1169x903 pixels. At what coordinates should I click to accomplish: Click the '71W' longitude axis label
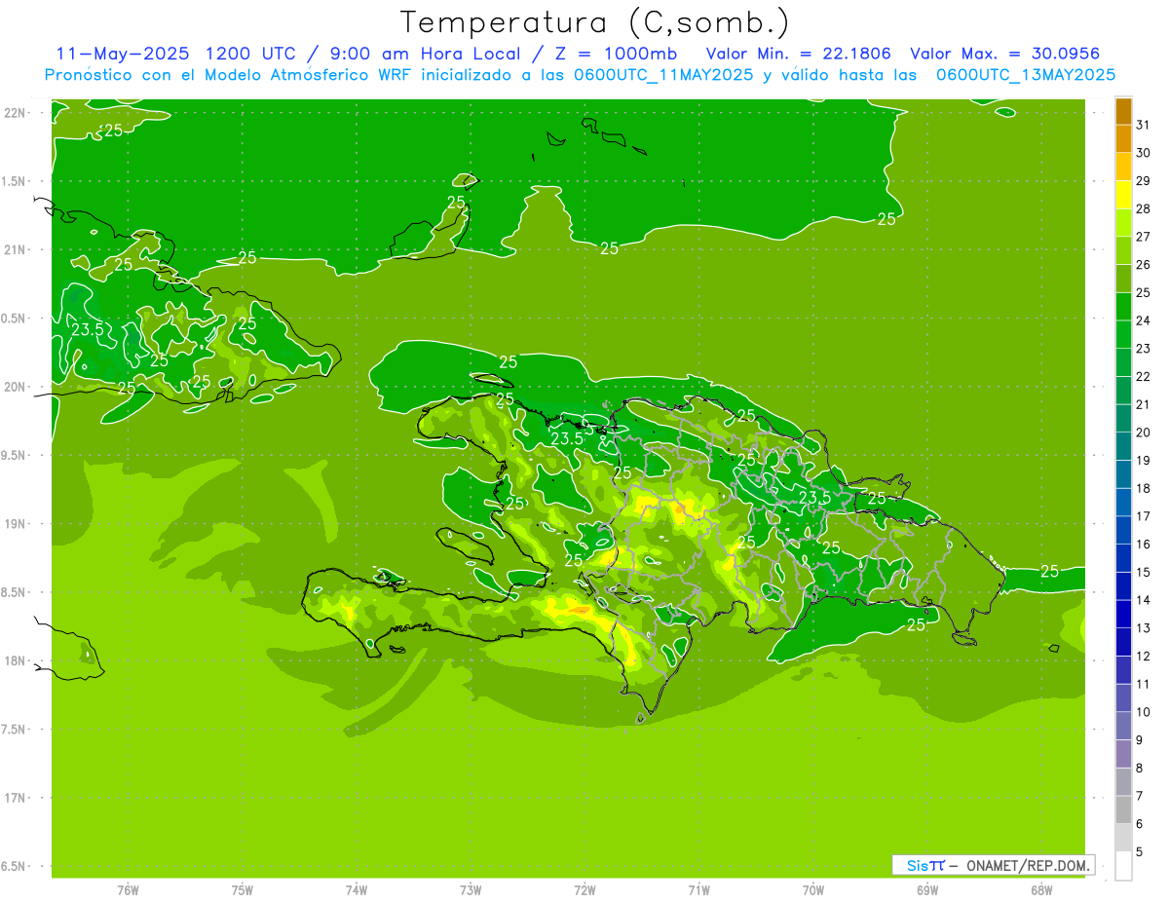(698, 890)
